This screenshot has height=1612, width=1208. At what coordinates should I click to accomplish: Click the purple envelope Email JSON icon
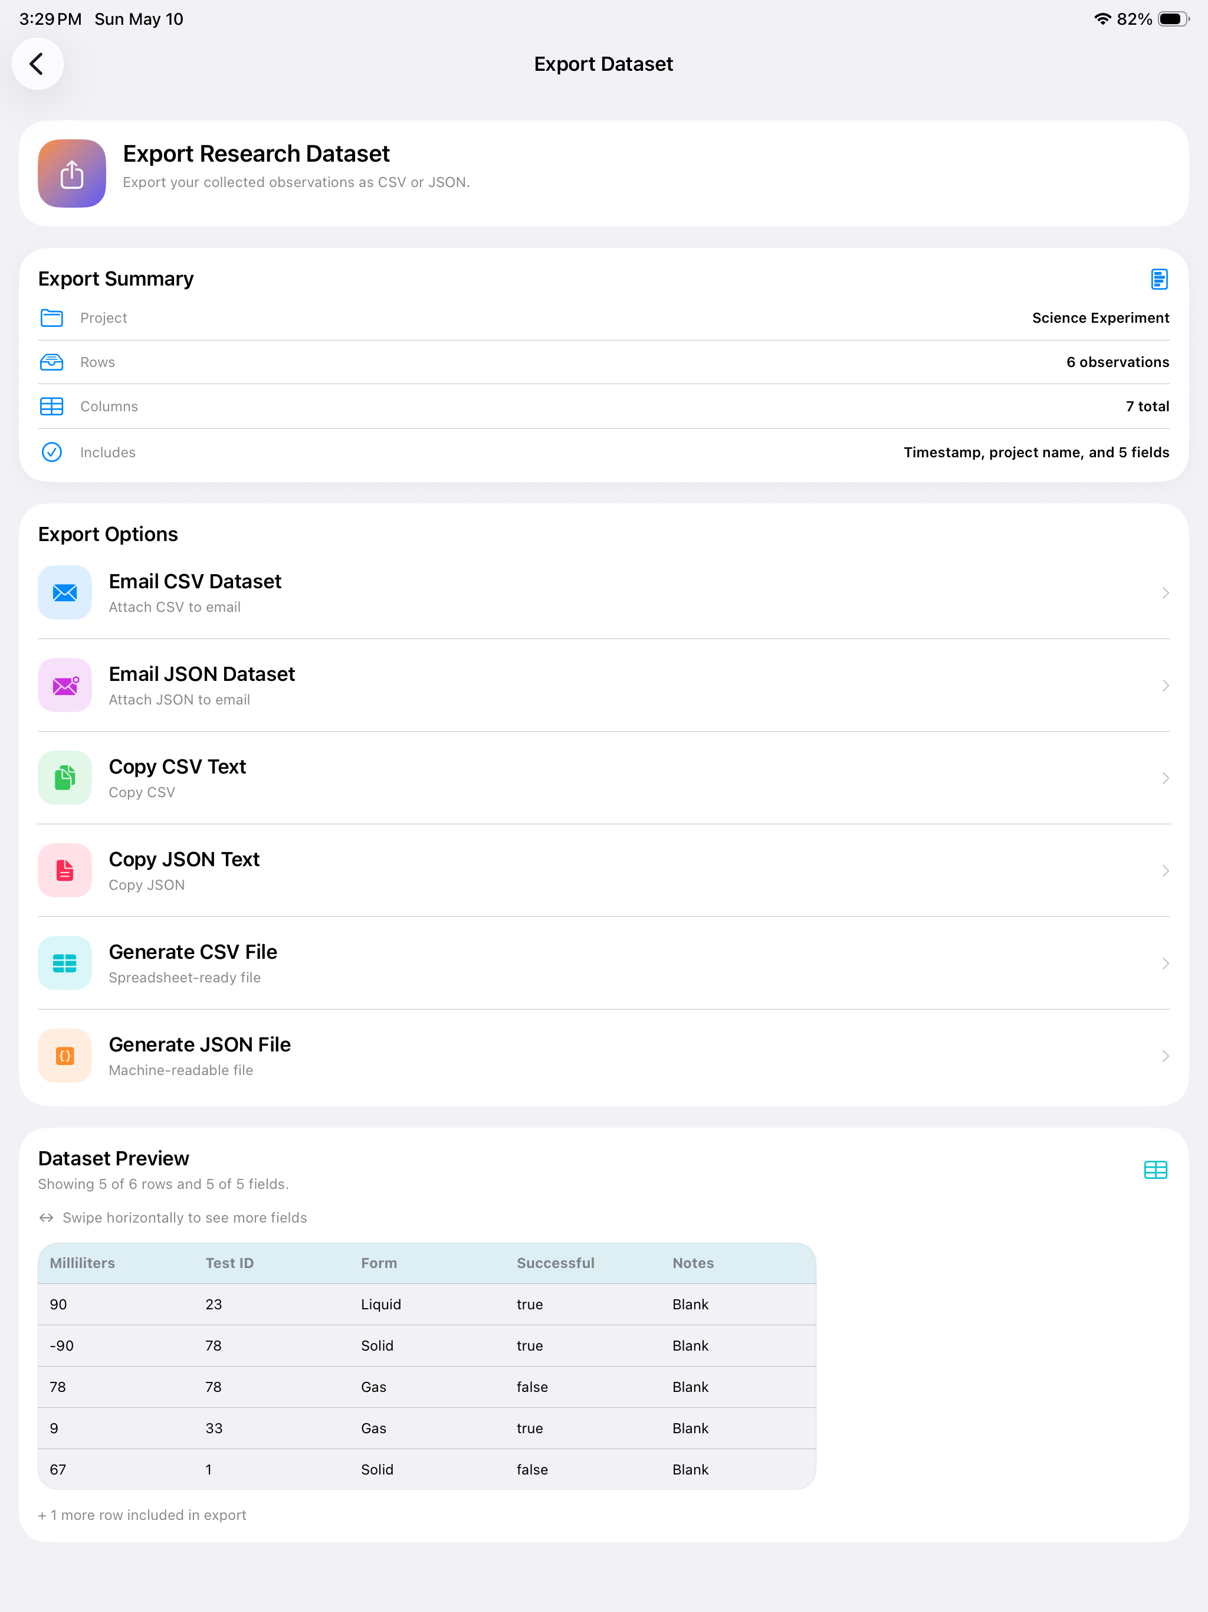(65, 685)
